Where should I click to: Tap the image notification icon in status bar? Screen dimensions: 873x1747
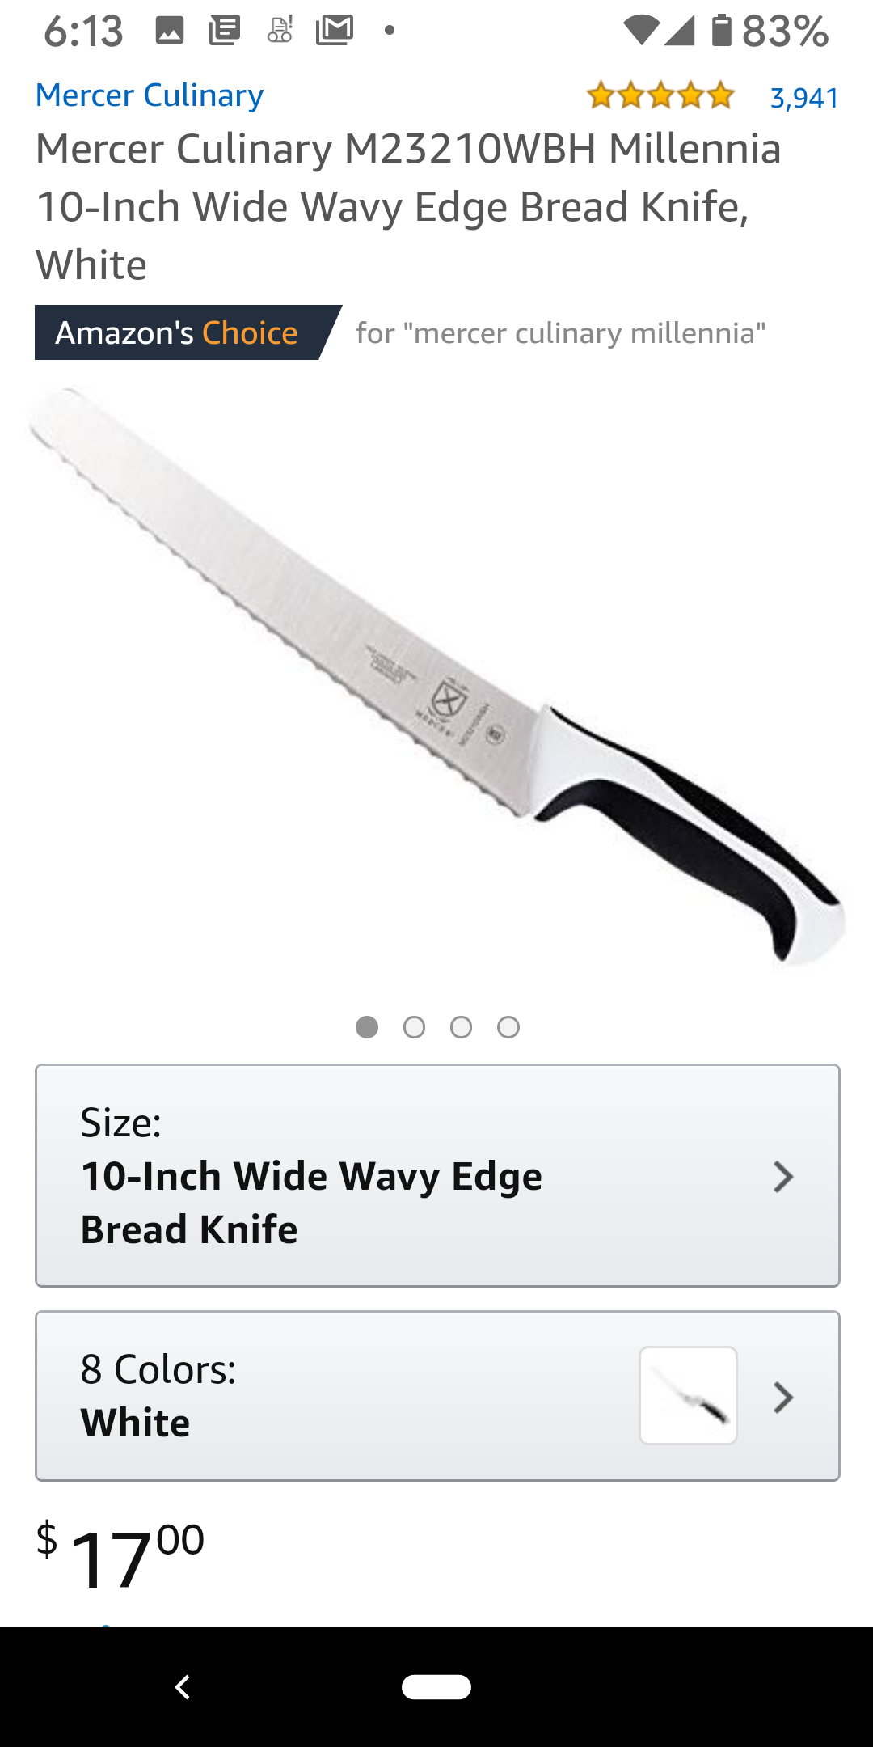click(x=170, y=31)
